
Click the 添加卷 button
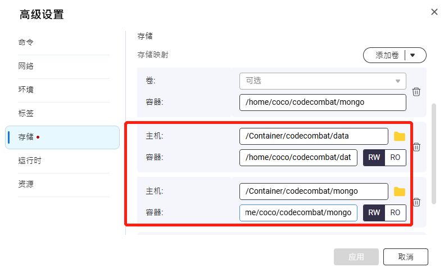tap(387, 55)
